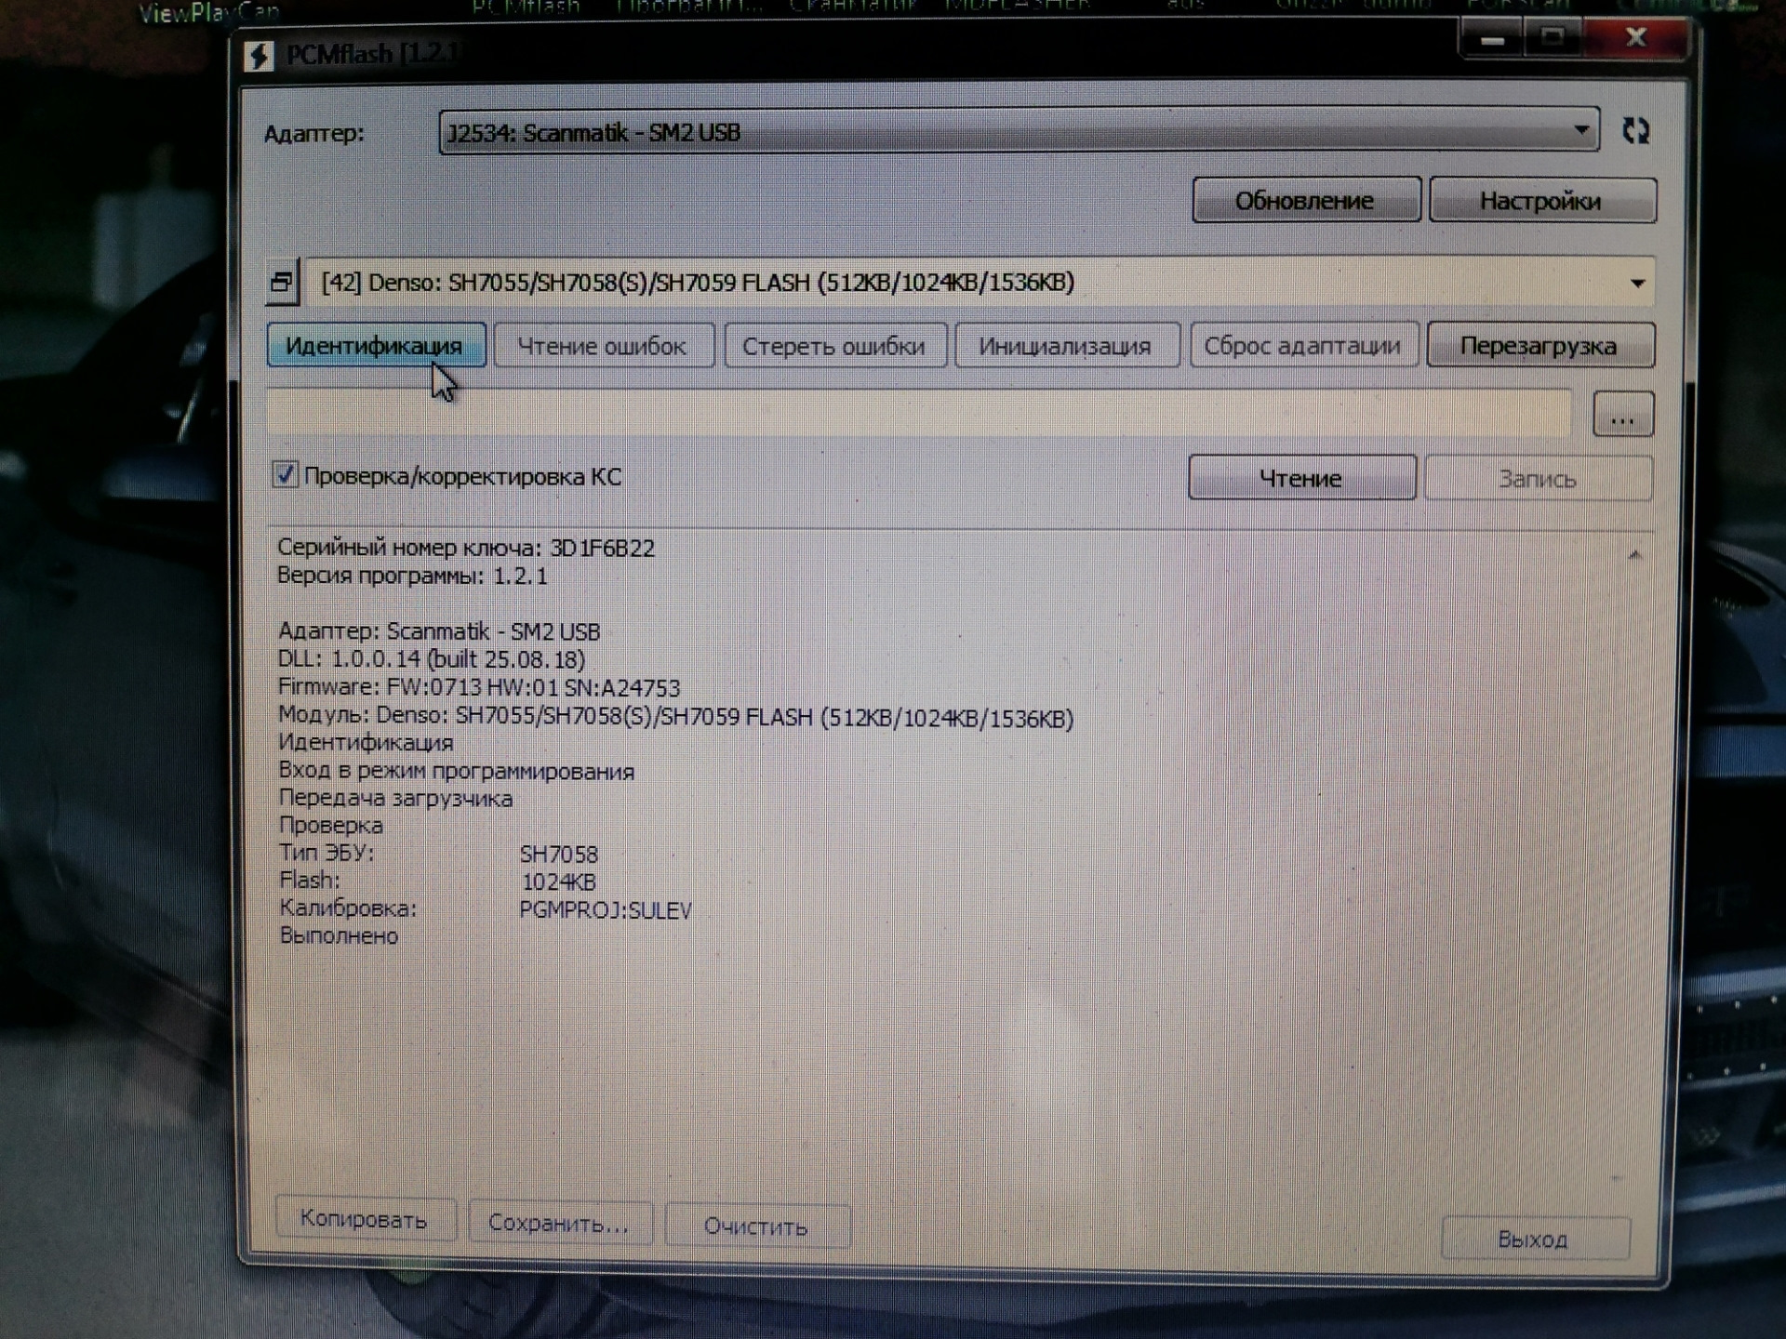Image resolution: width=1786 pixels, height=1339 pixels.
Task: Click the Firmware FW:0713 log line
Action: [x=479, y=687]
